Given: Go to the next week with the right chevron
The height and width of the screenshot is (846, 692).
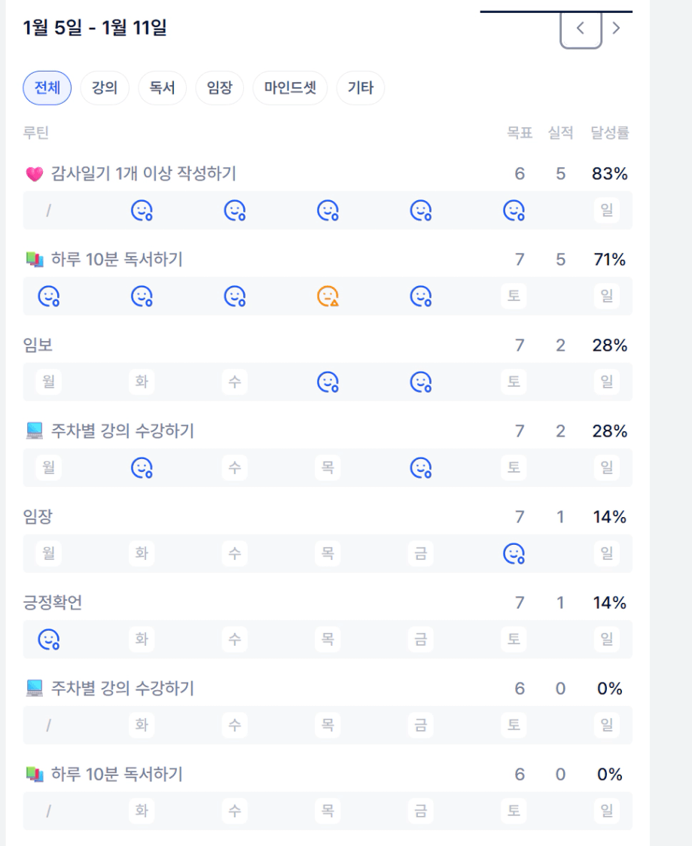Looking at the screenshot, I should (x=617, y=29).
